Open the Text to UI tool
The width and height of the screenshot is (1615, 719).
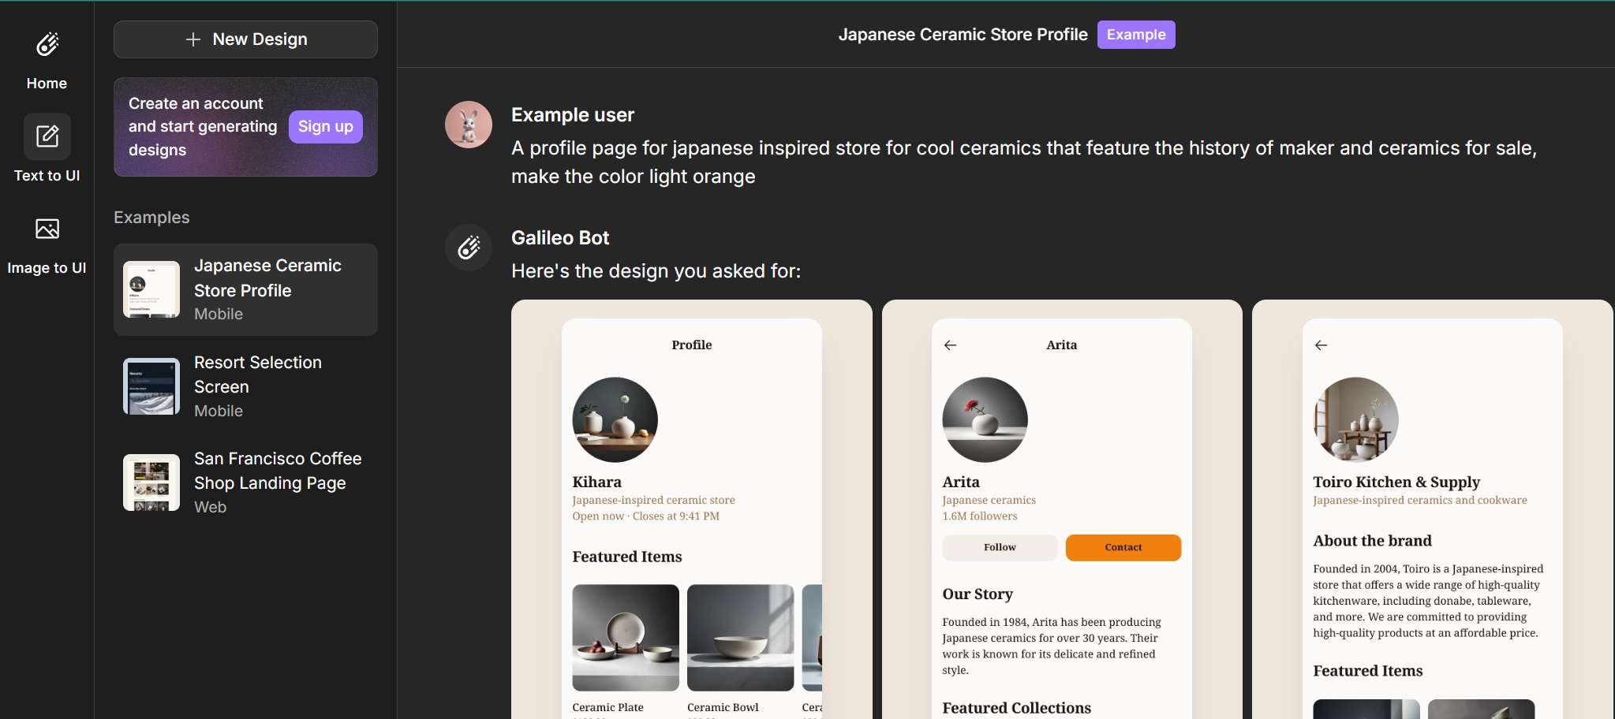click(47, 137)
